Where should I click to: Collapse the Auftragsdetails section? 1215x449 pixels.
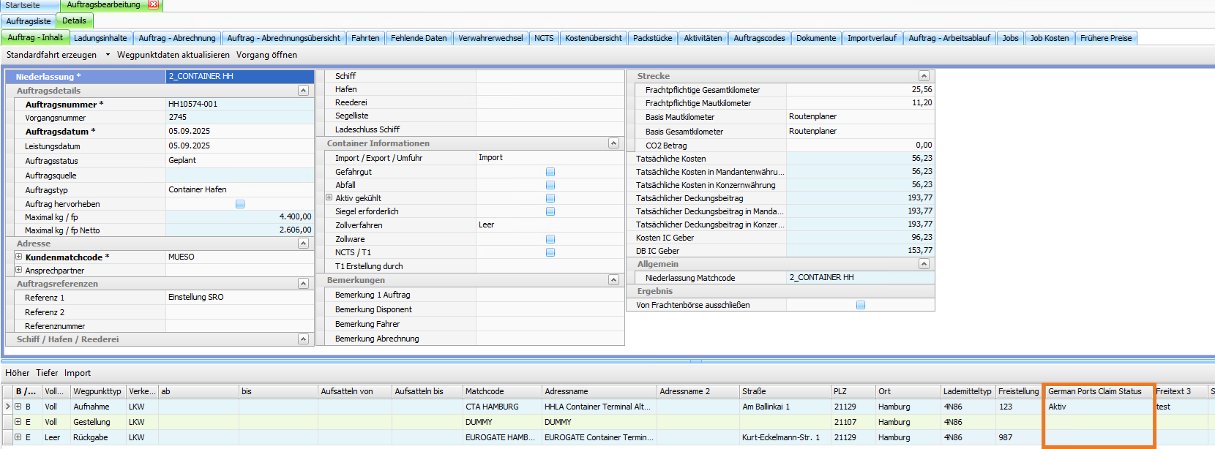303,91
